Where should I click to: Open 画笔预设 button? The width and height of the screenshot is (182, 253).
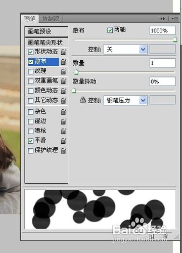pyautogui.click(x=47, y=31)
